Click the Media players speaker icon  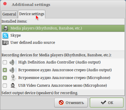point(5,28)
